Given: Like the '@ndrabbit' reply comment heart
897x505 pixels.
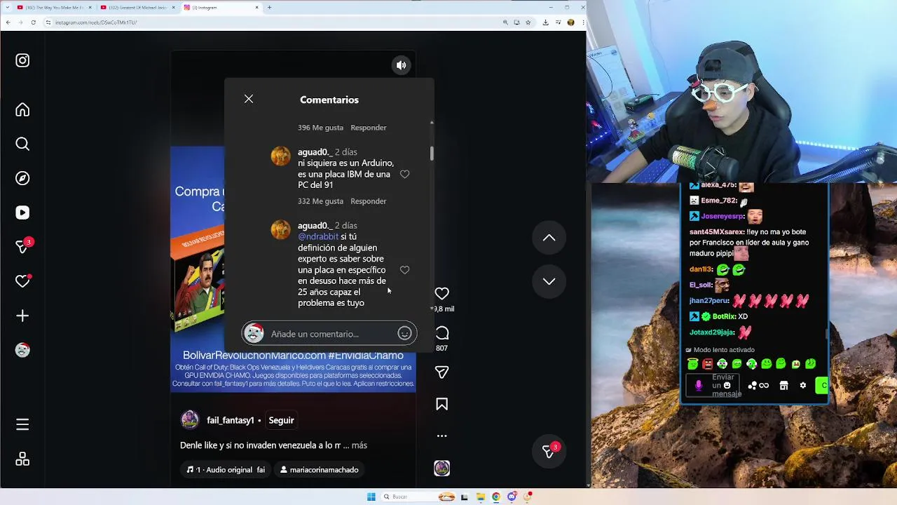Looking at the screenshot, I should tap(404, 270).
